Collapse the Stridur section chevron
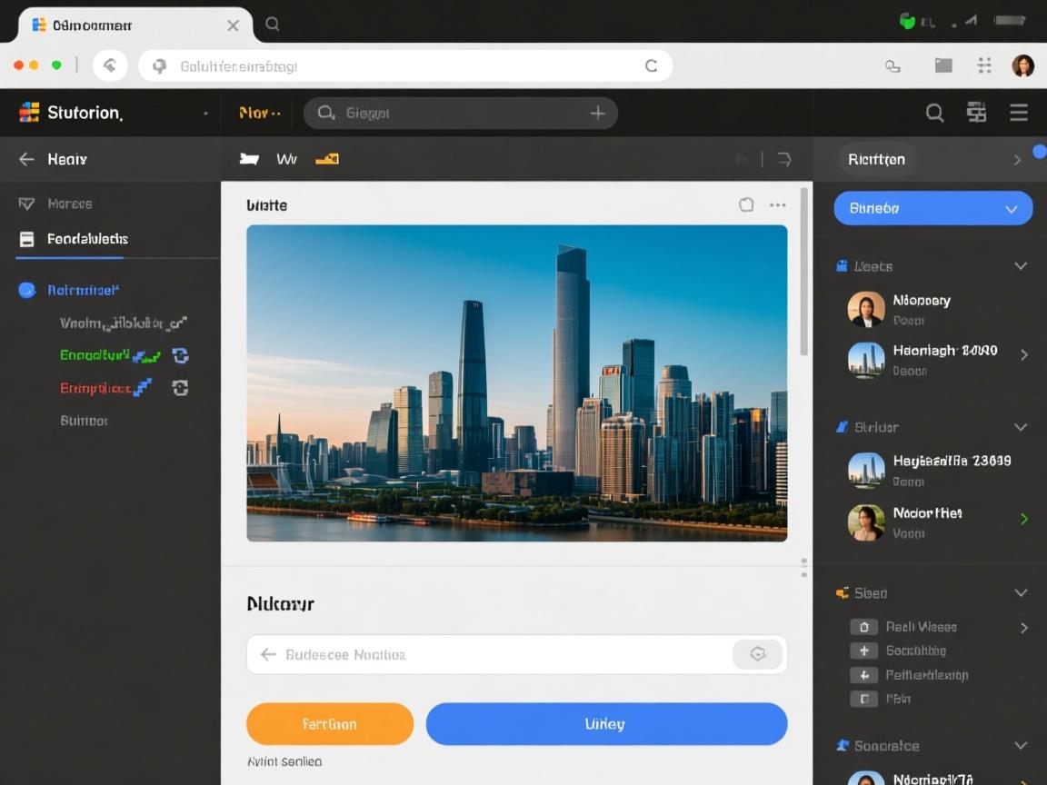The width and height of the screenshot is (1047, 785). click(1021, 427)
